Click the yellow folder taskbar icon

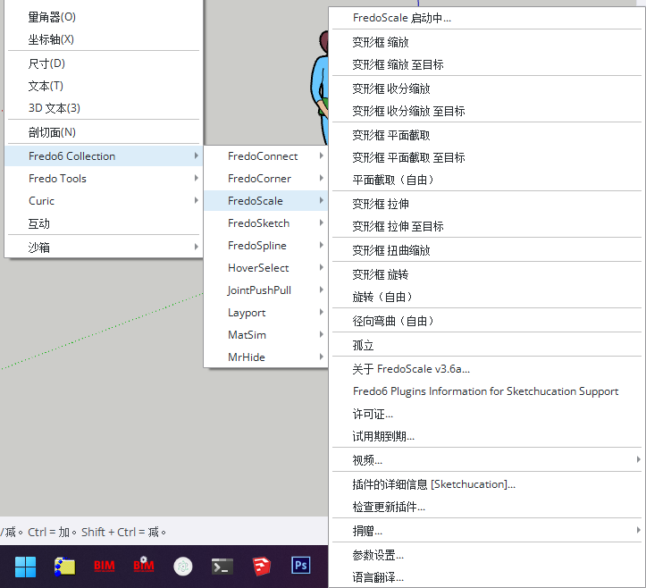click(64, 566)
